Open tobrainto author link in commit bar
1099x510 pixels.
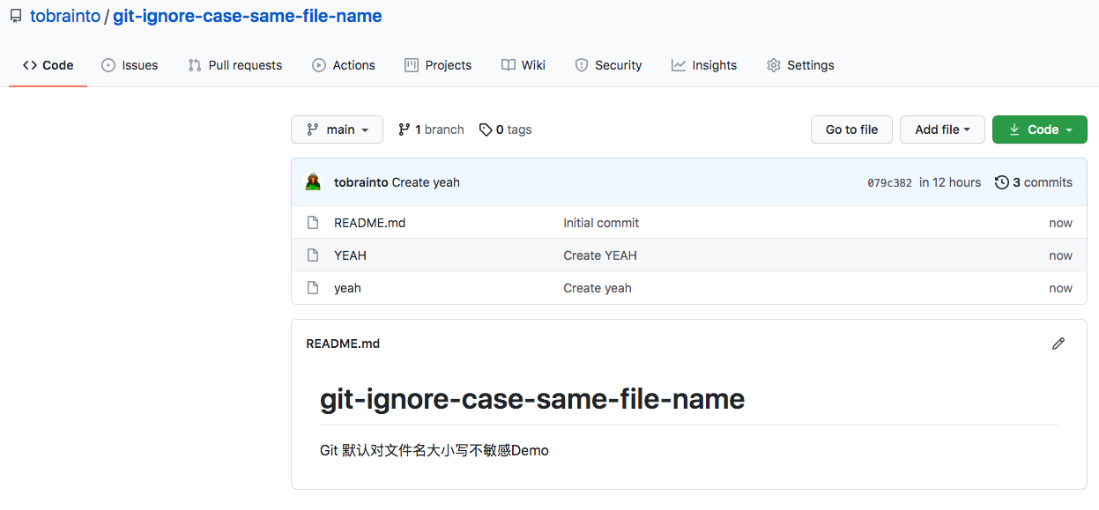pyautogui.click(x=361, y=182)
